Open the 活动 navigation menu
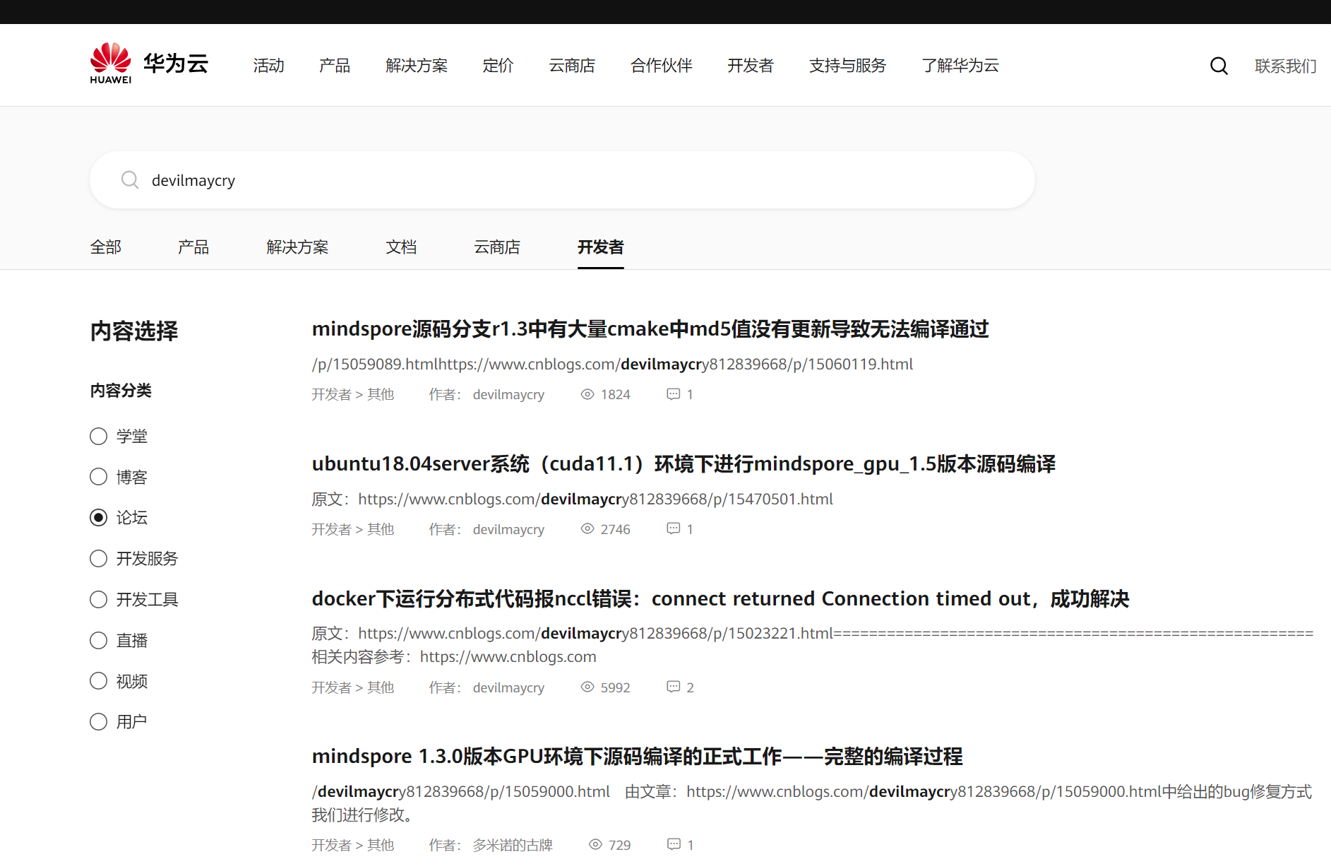The image size is (1331, 864). point(269,66)
